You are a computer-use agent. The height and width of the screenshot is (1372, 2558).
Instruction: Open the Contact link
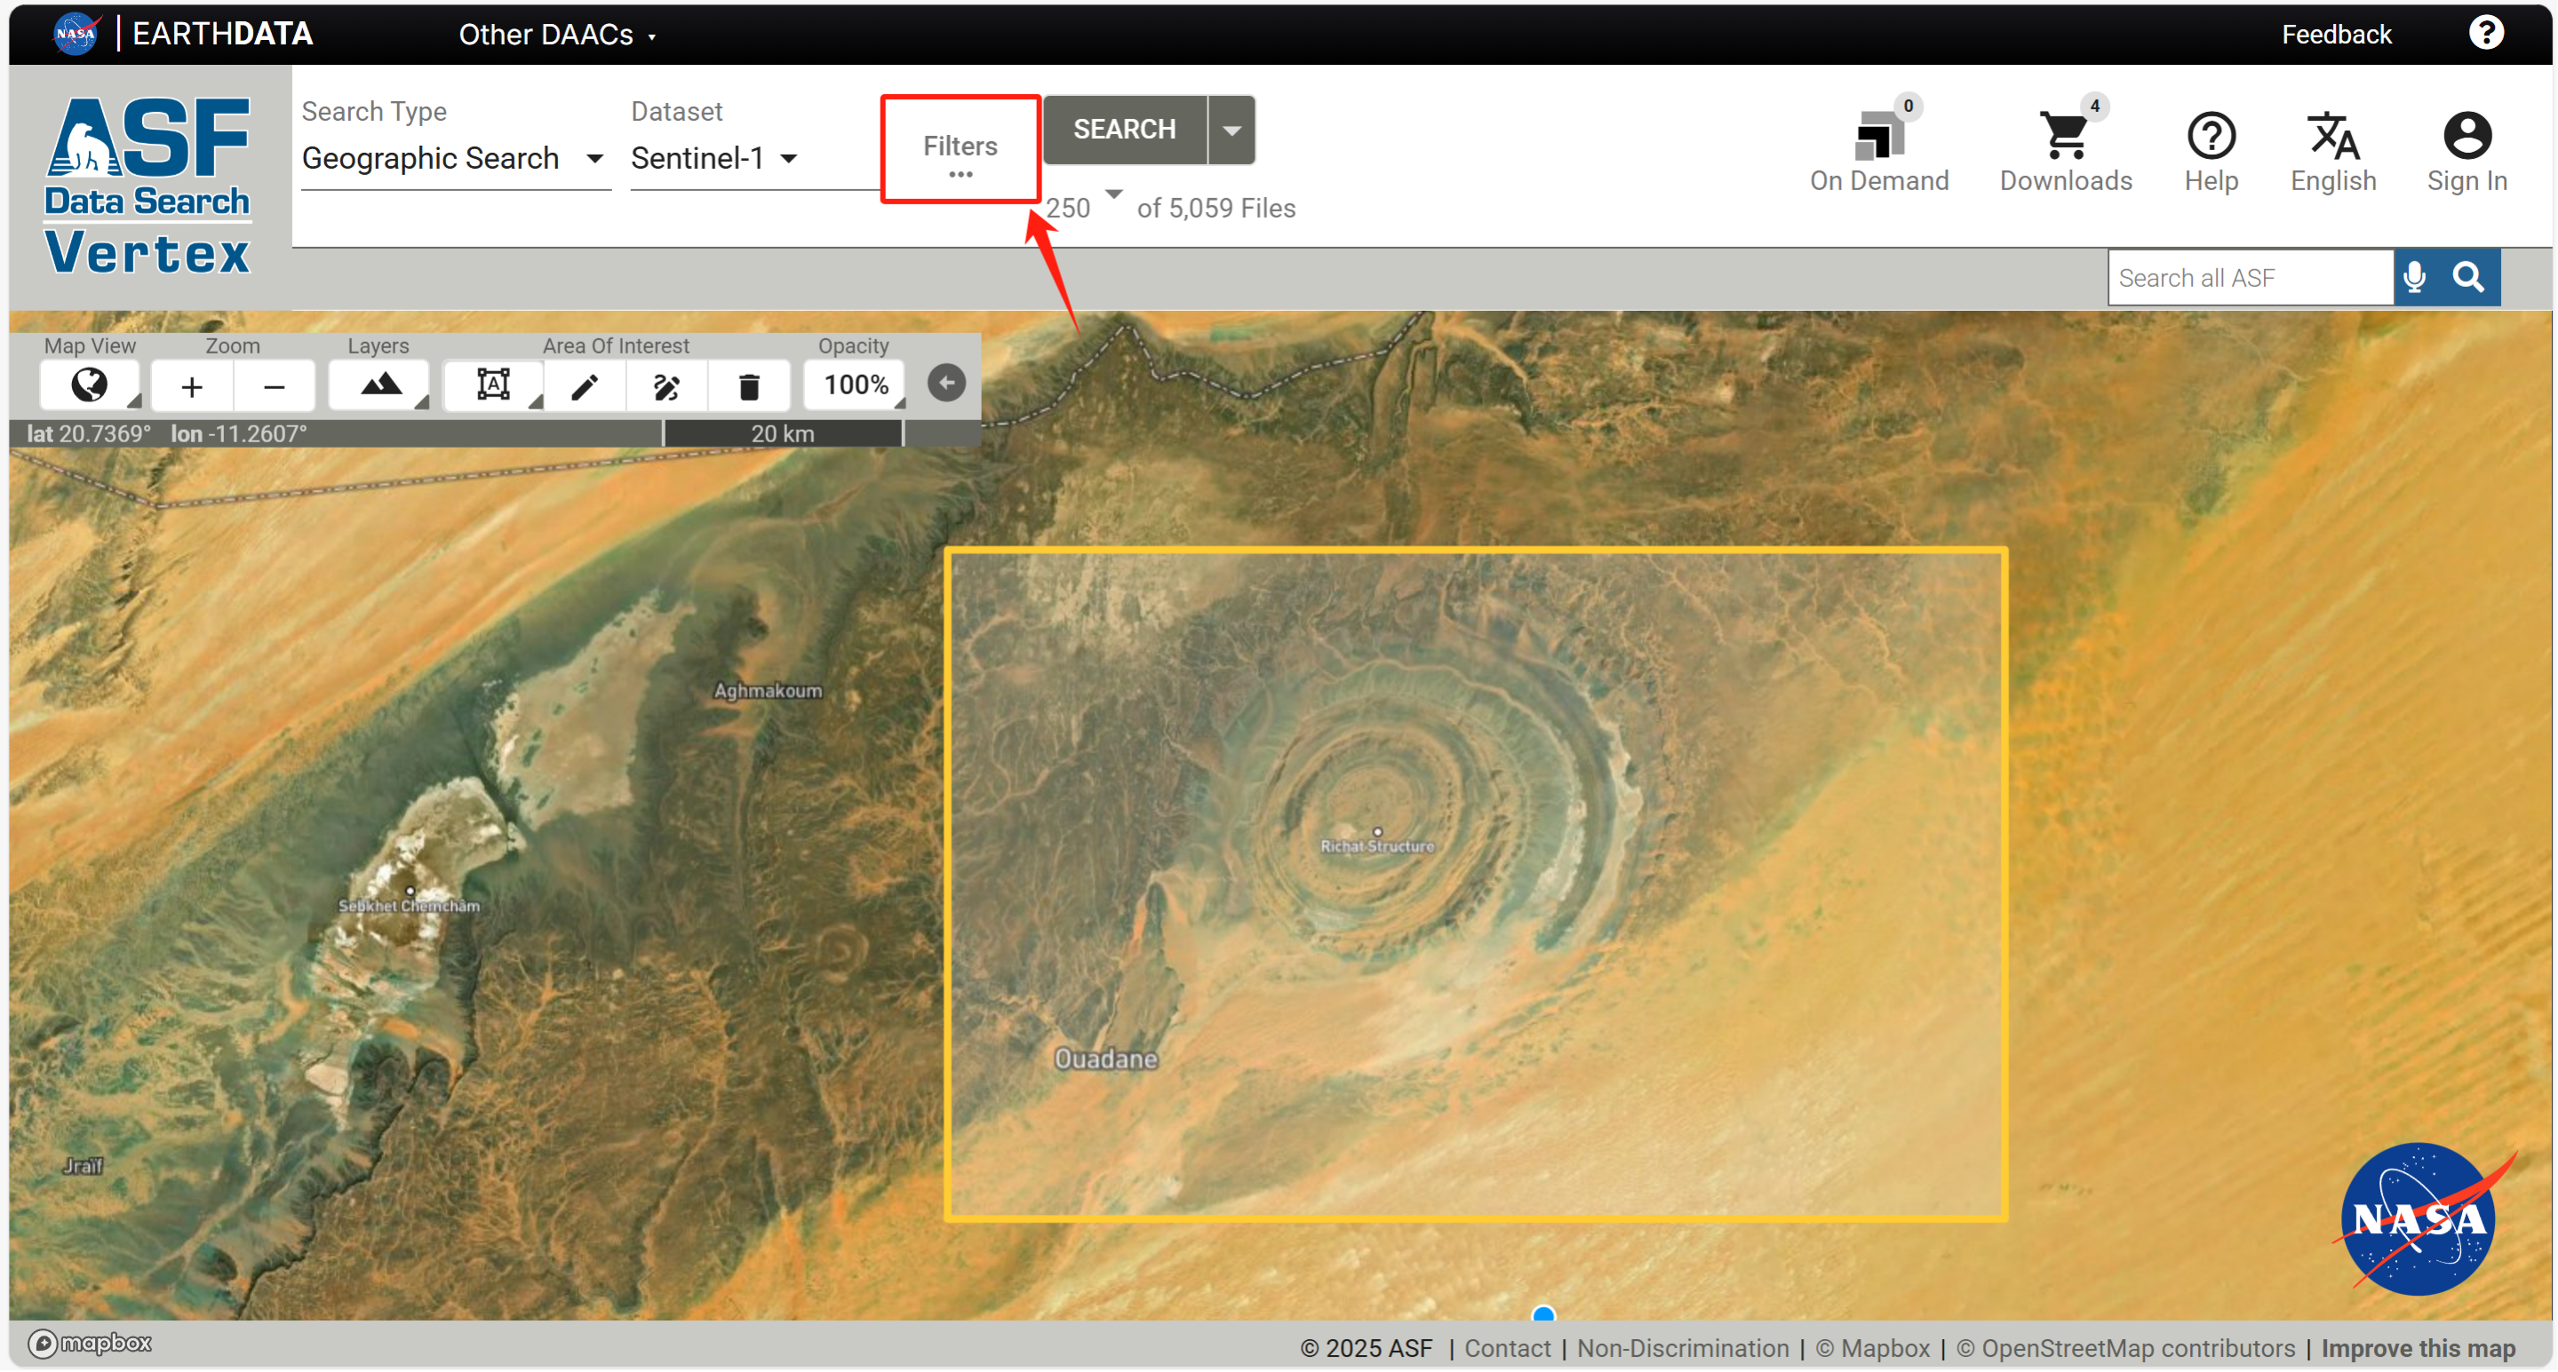pos(1508,1349)
